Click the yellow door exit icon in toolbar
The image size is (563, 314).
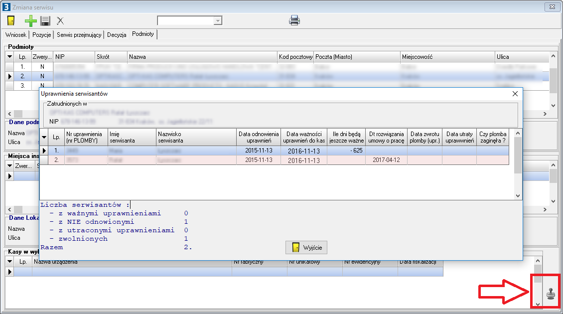(x=11, y=21)
